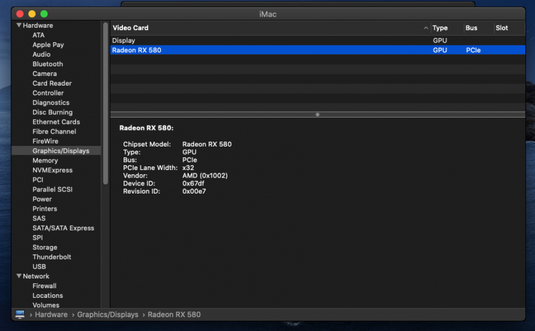535x331 pixels.
Task: Select the Display row in table
Action: point(318,40)
